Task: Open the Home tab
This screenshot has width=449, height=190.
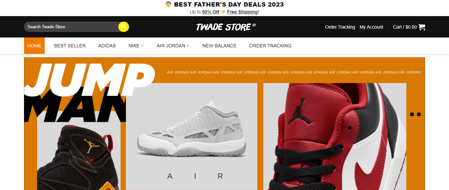Action: (x=34, y=46)
